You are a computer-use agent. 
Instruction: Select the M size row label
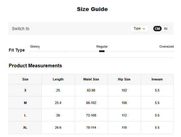click(x=25, y=103)
